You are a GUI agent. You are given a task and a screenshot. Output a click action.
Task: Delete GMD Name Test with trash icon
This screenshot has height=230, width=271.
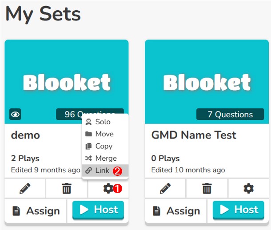(207, 188)
